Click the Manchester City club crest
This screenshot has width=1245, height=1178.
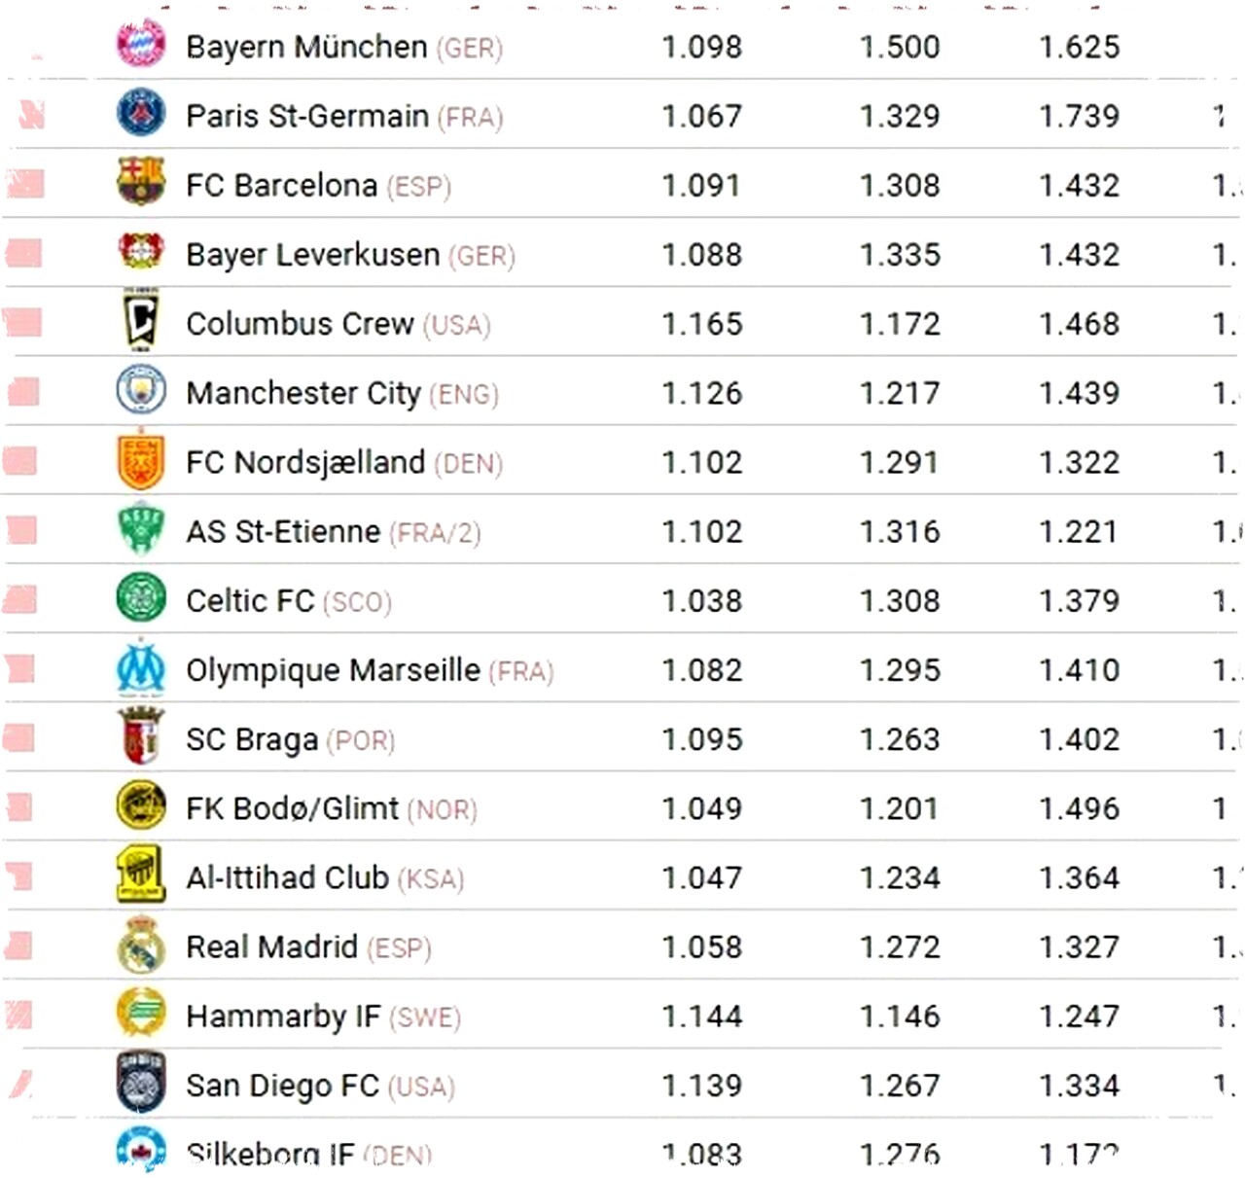coord(141,390)
